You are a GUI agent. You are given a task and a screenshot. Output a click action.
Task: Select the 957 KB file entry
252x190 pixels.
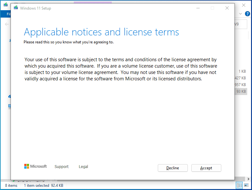(240, 85)
